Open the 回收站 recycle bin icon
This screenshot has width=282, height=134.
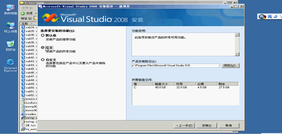(x=10, y=46)
